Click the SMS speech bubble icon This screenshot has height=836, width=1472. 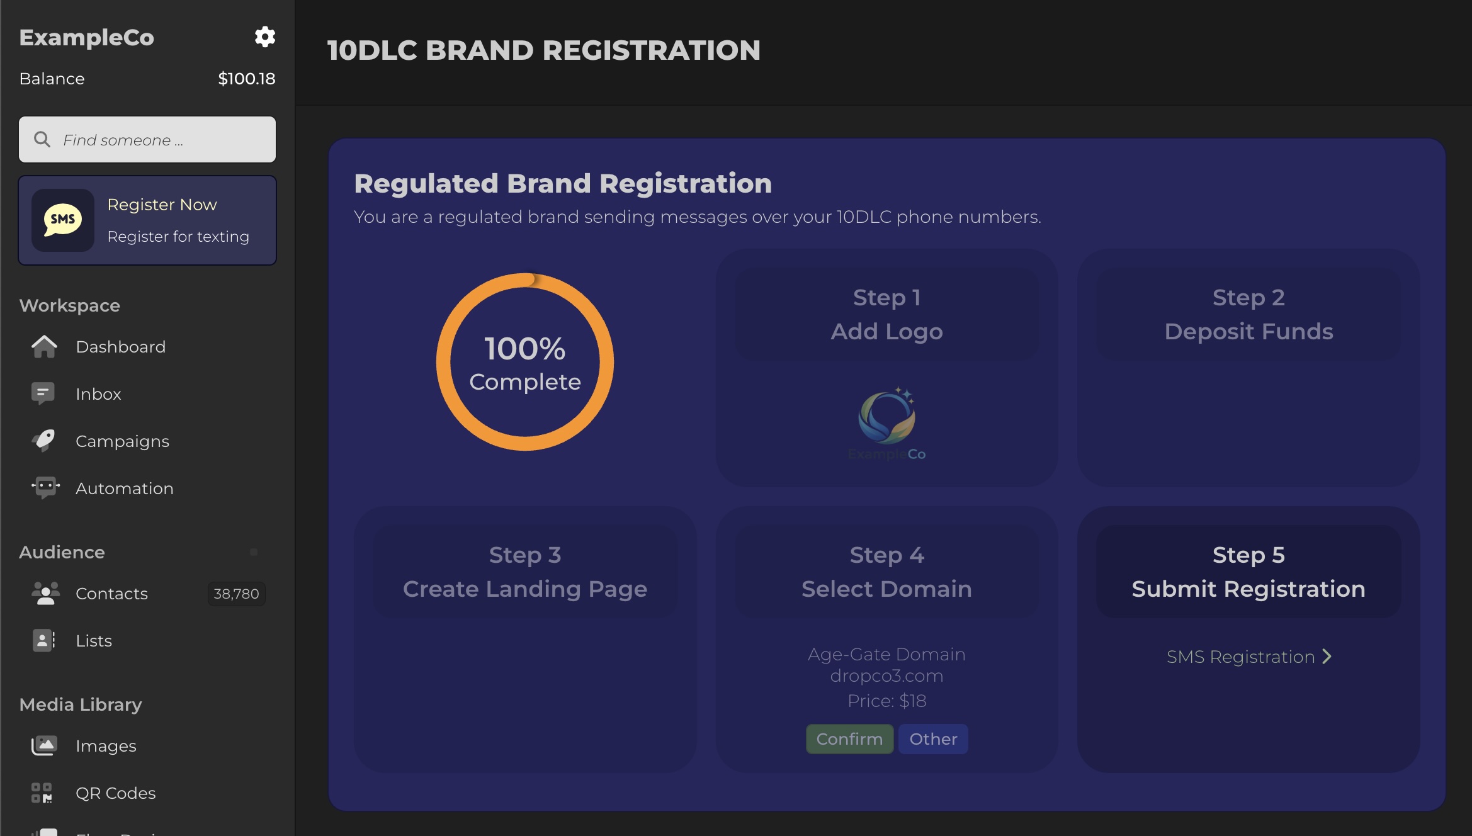(63, 220)
